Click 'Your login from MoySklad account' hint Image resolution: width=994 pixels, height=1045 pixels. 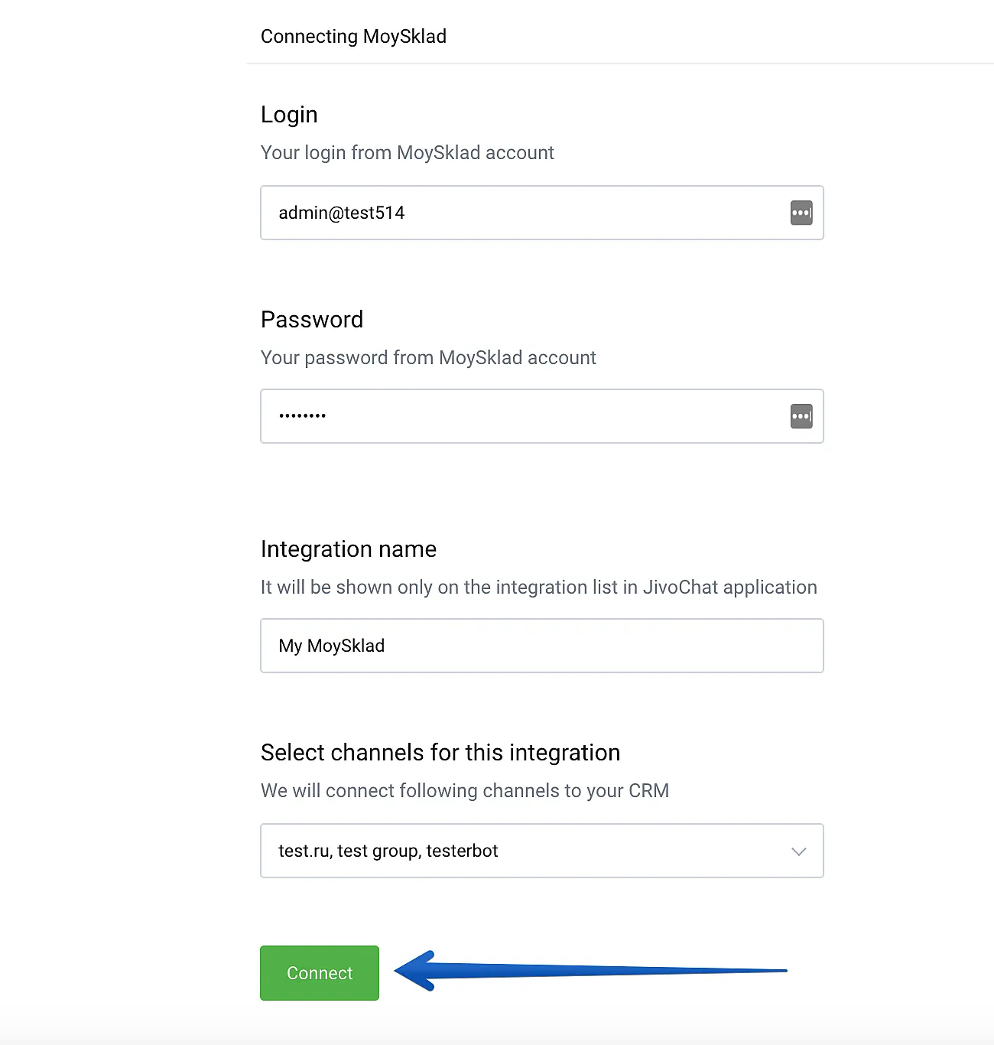407,153
